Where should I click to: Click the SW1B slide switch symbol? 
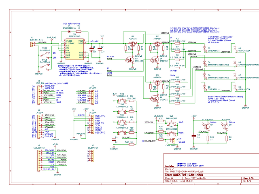[x=44, y=66]
